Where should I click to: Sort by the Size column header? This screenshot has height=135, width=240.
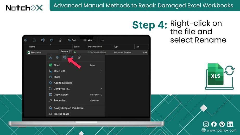click(x=137, y=47)
